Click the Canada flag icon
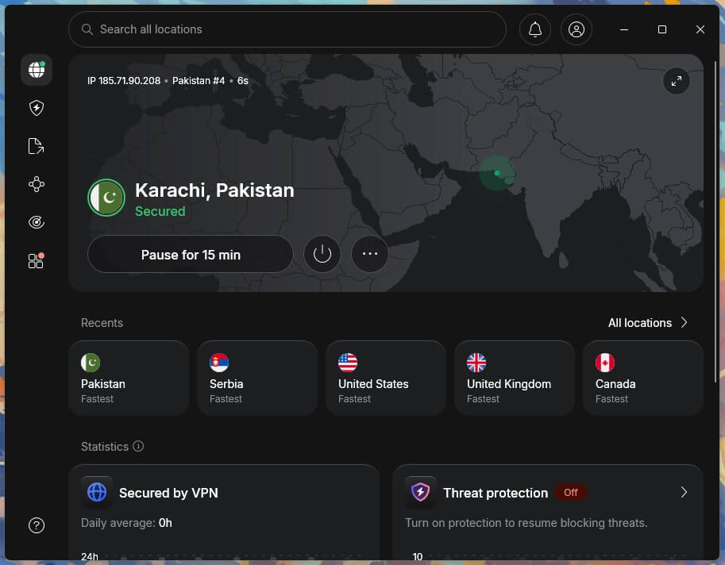725x565 pixels. 605,363
